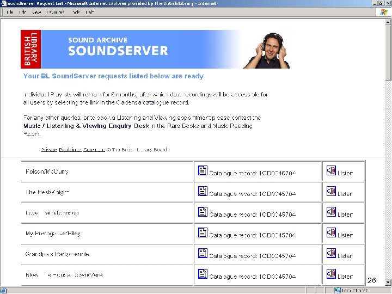Viewport: 392px width, 294px height.
Task: Click the man with headphones photo
Action: pyautogui.click(x=266, y=50)
